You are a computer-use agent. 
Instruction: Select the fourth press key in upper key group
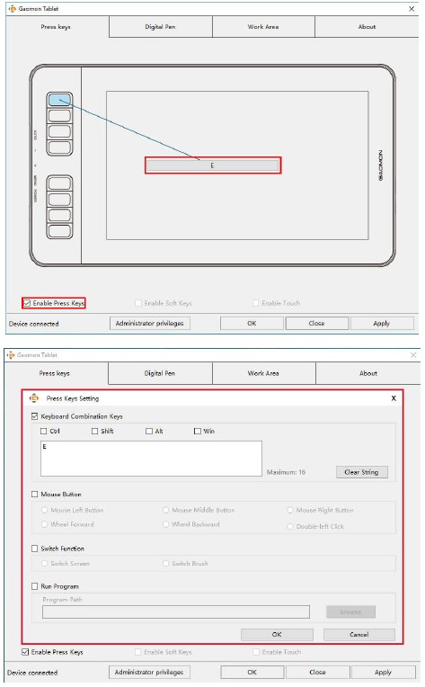[x=59, y=147]
